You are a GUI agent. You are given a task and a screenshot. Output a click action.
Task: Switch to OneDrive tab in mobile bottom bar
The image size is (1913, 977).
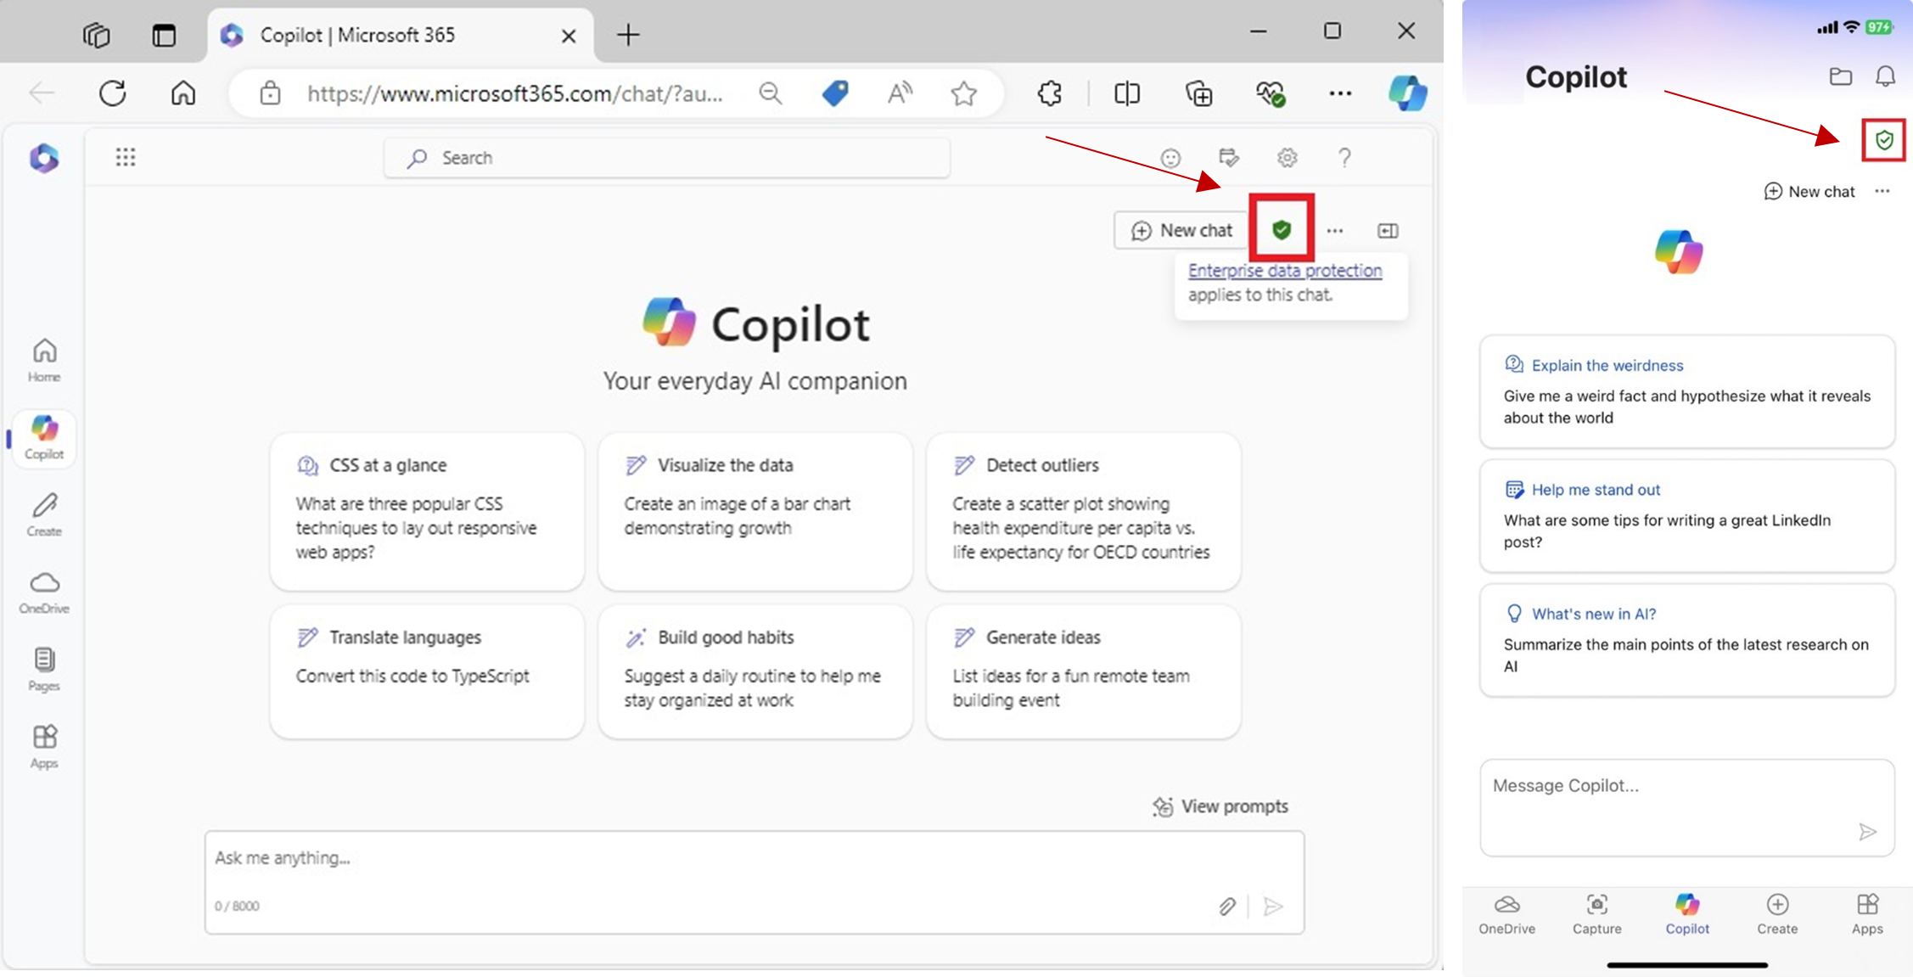(1506, 914)
